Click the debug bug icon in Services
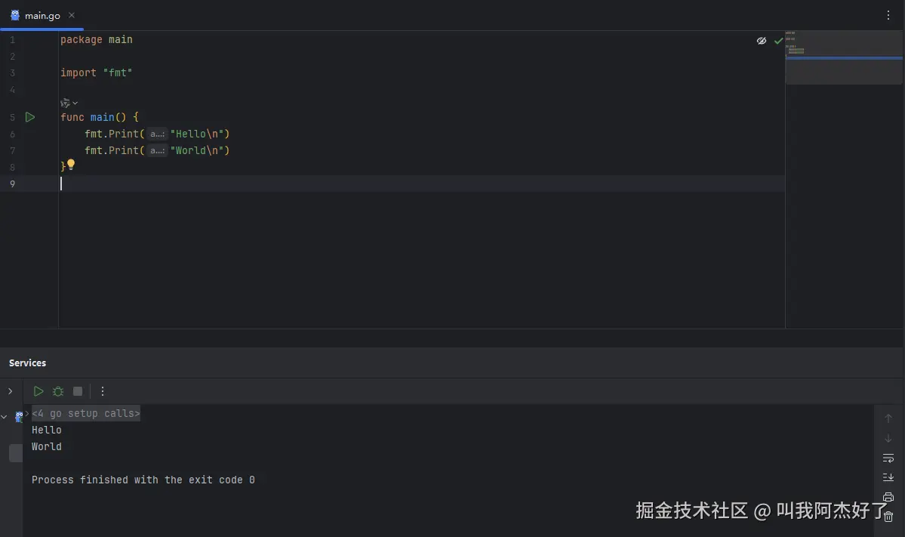 point(57,391)
